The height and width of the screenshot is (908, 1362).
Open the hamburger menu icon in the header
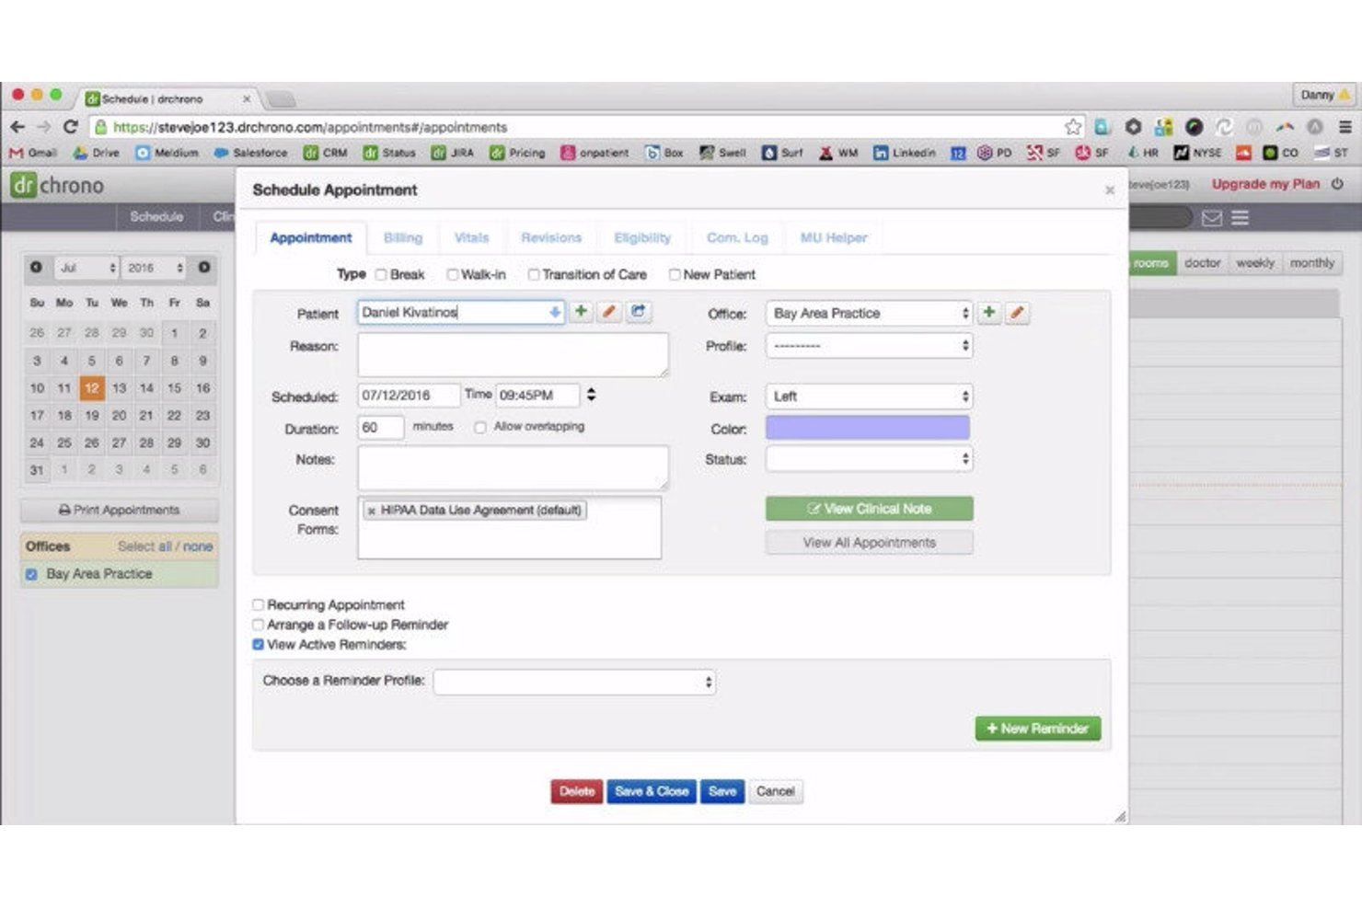tap(1241, 218)
